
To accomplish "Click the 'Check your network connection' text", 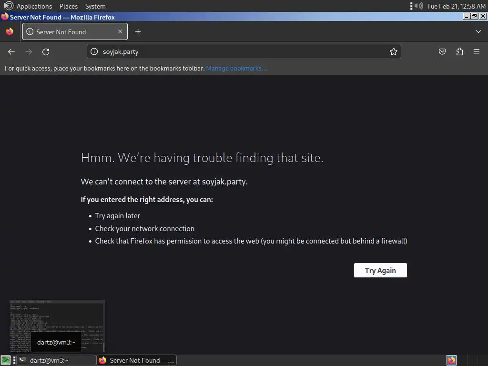I will pyautogui.click(x=145, y=229).
